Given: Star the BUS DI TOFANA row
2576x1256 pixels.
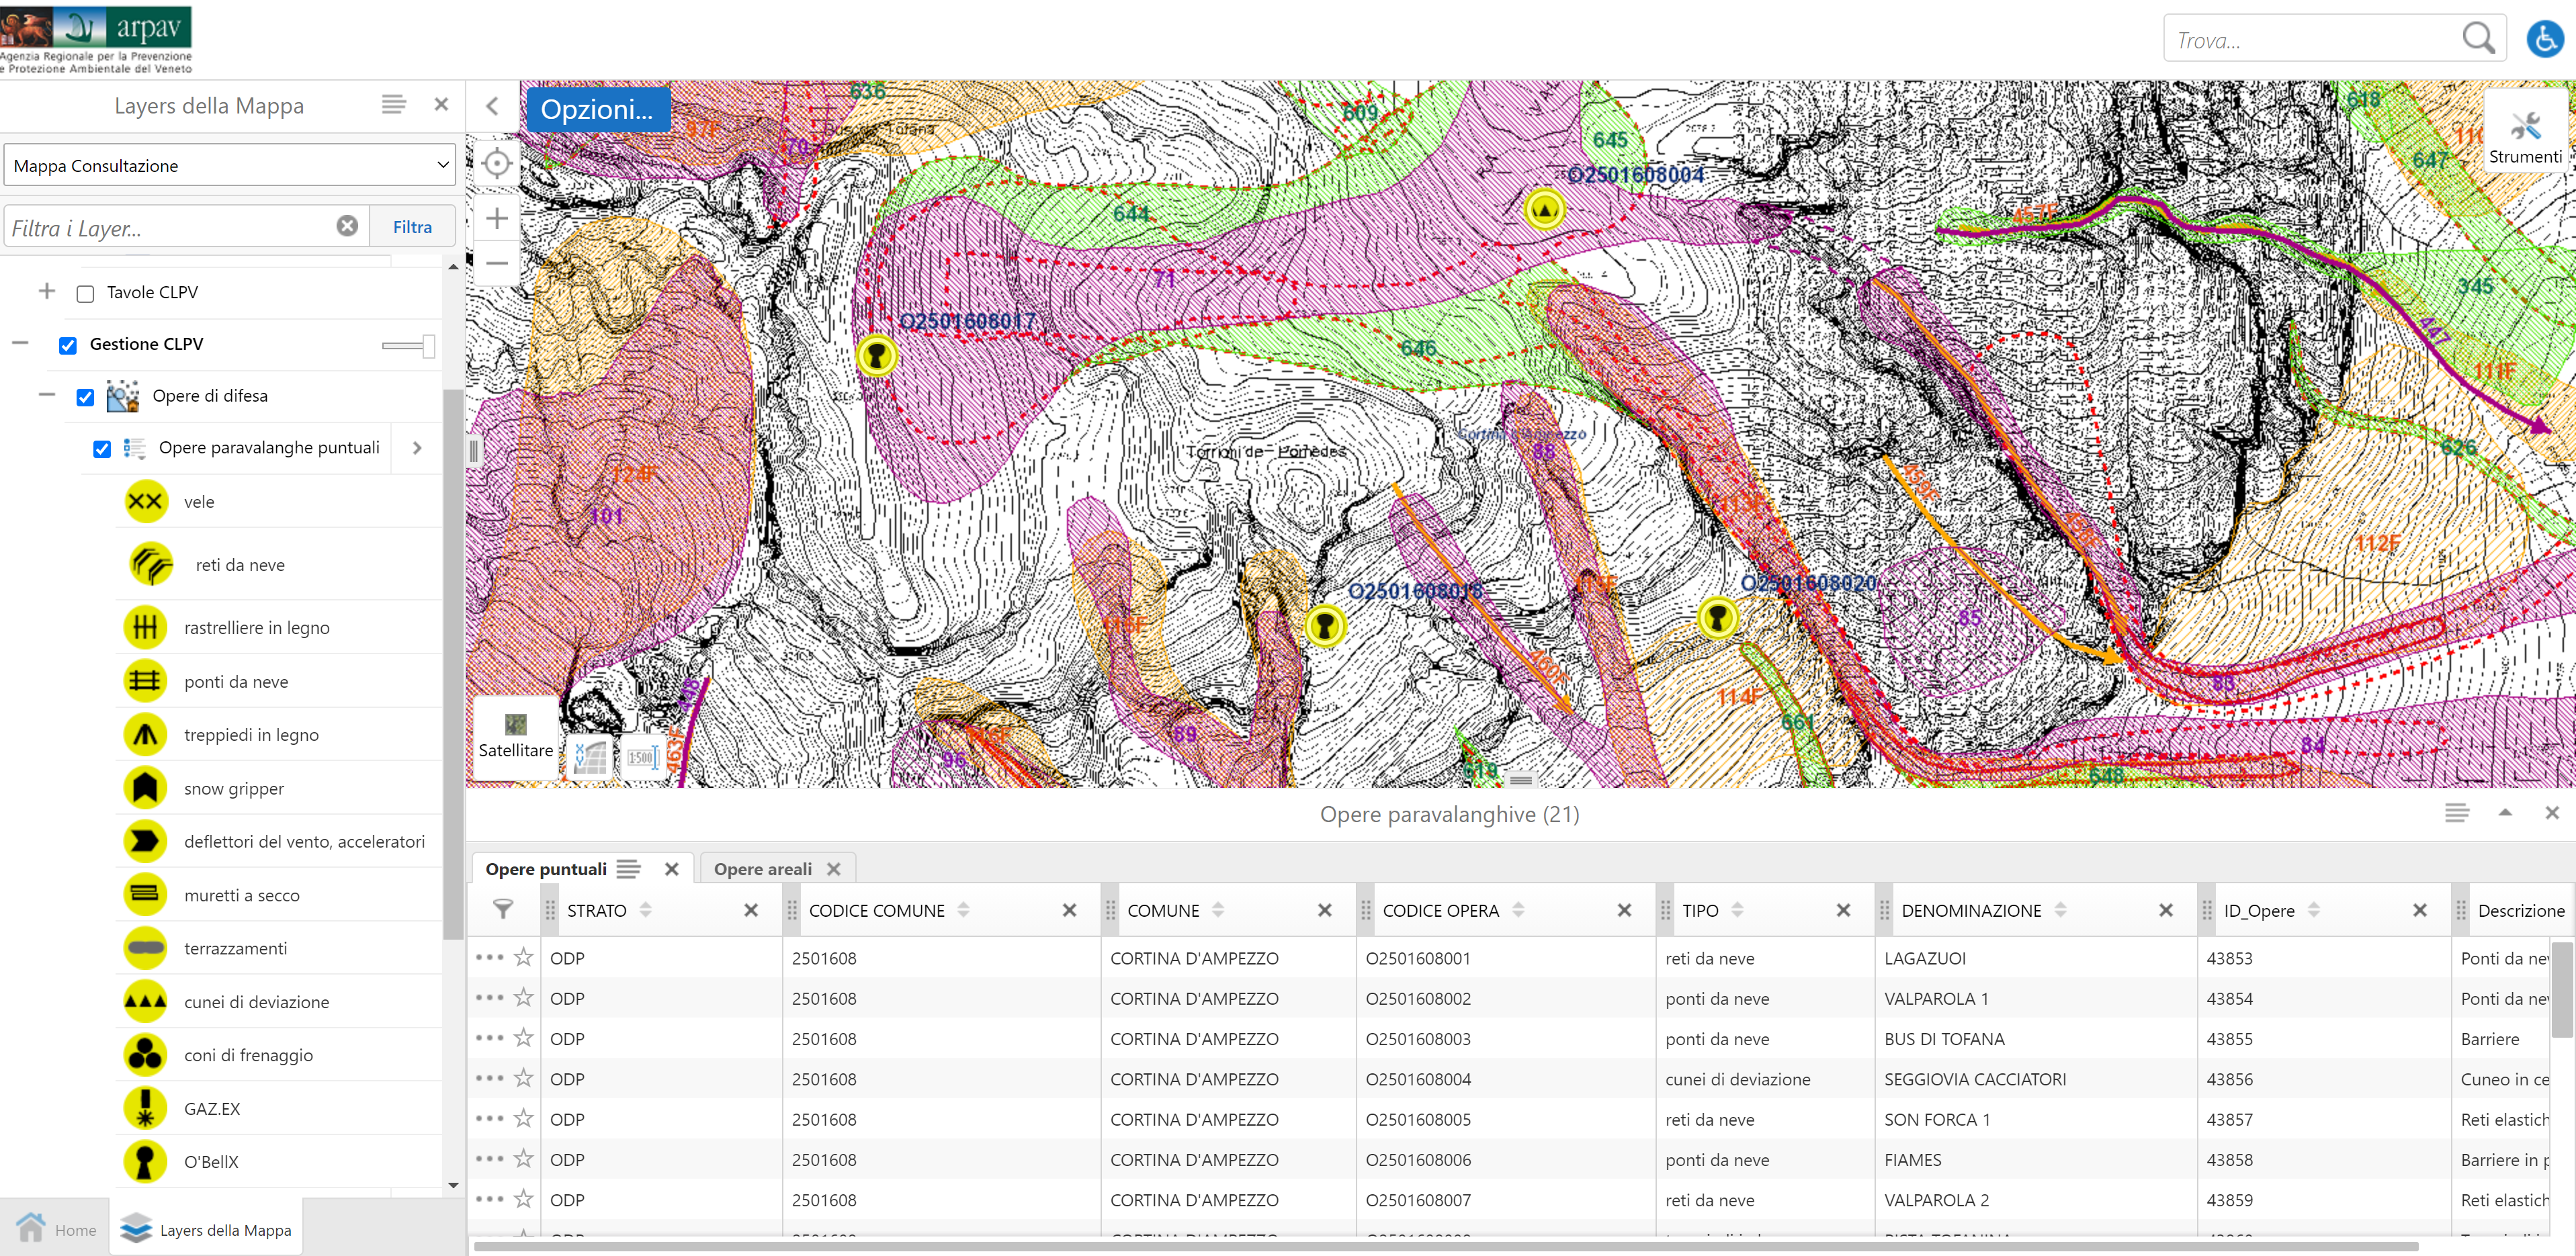Looking at the screenshot, I should point(523,1037).
